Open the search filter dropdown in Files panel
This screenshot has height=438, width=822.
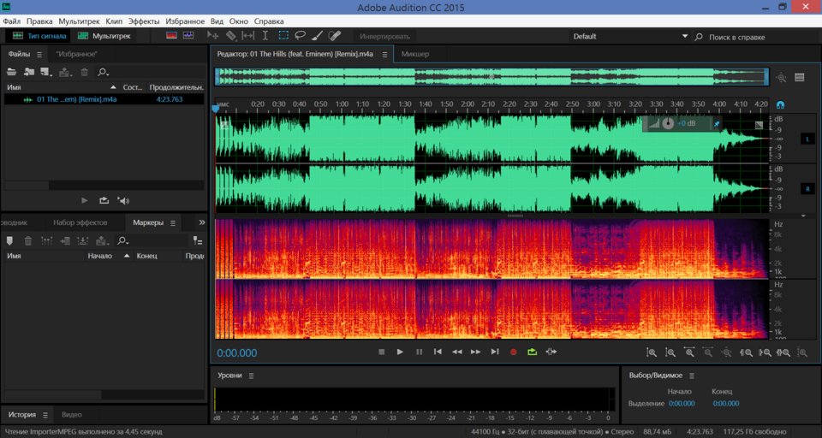click(x=104, y=73)
